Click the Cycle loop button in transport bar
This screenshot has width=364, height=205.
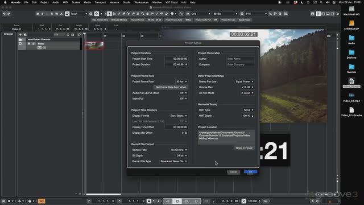[x=168, y=201]
